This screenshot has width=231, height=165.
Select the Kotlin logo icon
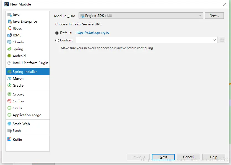9,140
